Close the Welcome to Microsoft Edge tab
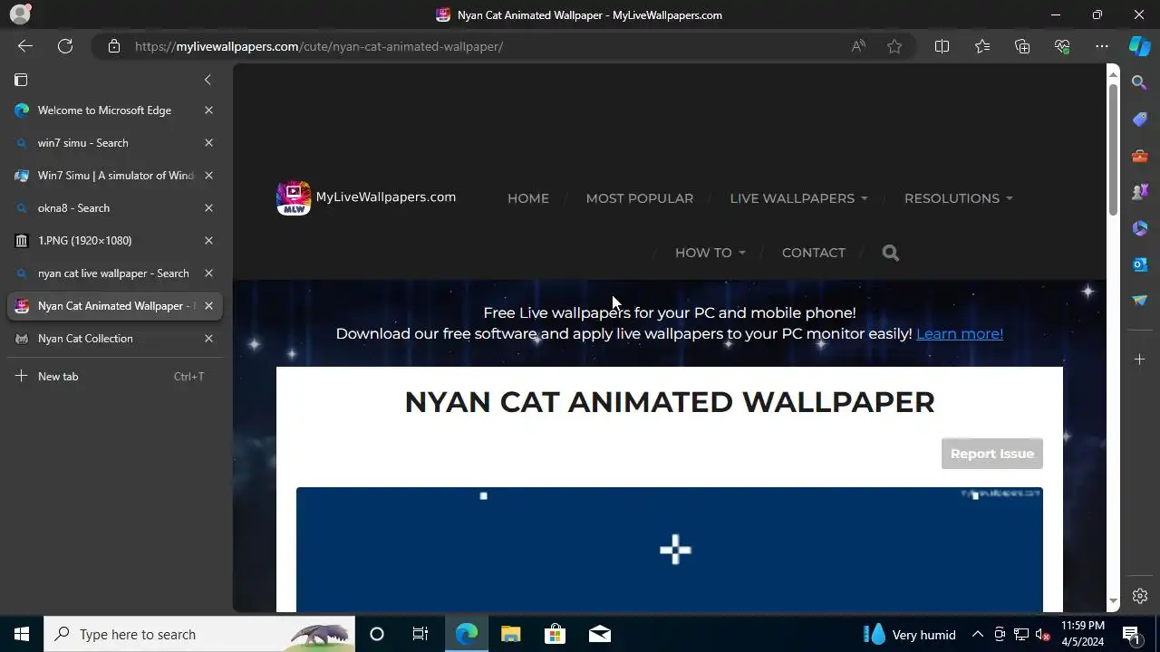The width and height of the screenshot is (1160, 652). [x=208, y=110]
